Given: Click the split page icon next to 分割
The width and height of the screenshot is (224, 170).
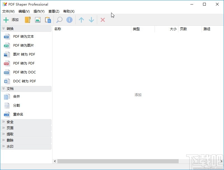Looking at the screenshot, I should 7,106.
